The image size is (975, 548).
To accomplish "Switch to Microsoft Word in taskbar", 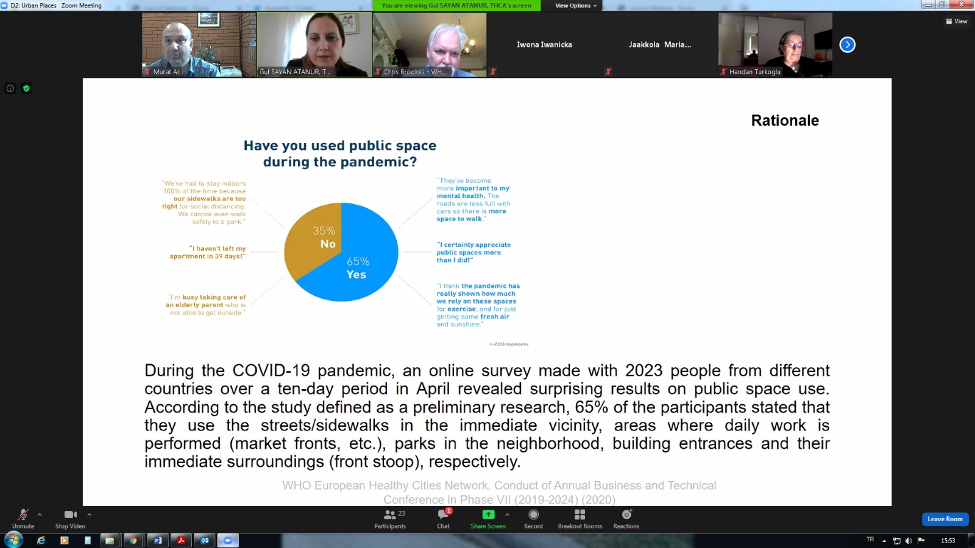I will [x=157, y=540].
